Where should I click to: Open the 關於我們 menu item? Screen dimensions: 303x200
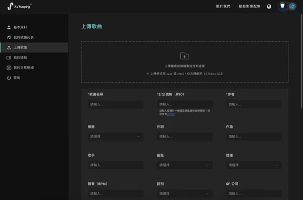[223, 7]
